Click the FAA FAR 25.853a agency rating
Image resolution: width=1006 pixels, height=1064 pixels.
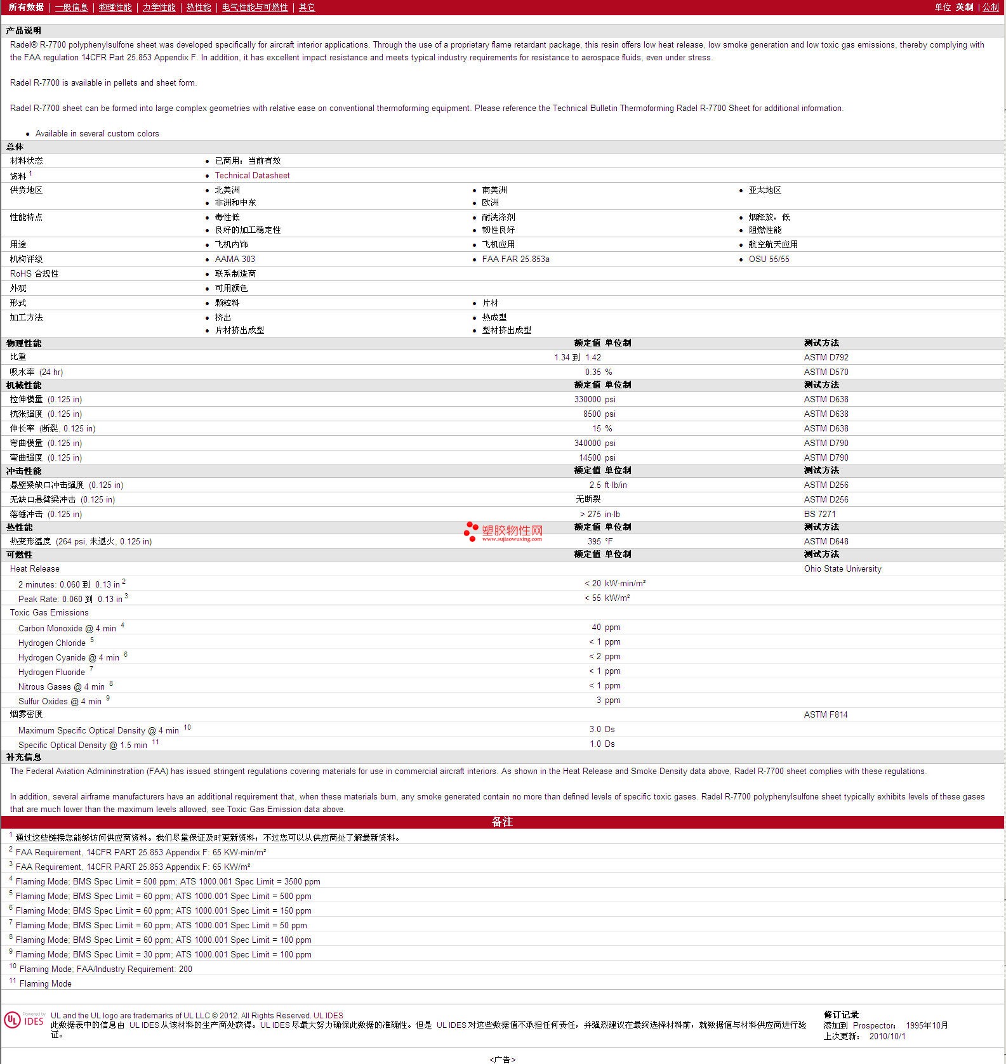pyautogui.click(x=515, y=259)
